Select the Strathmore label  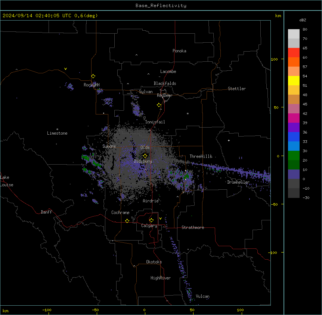(x=193, y=227)
